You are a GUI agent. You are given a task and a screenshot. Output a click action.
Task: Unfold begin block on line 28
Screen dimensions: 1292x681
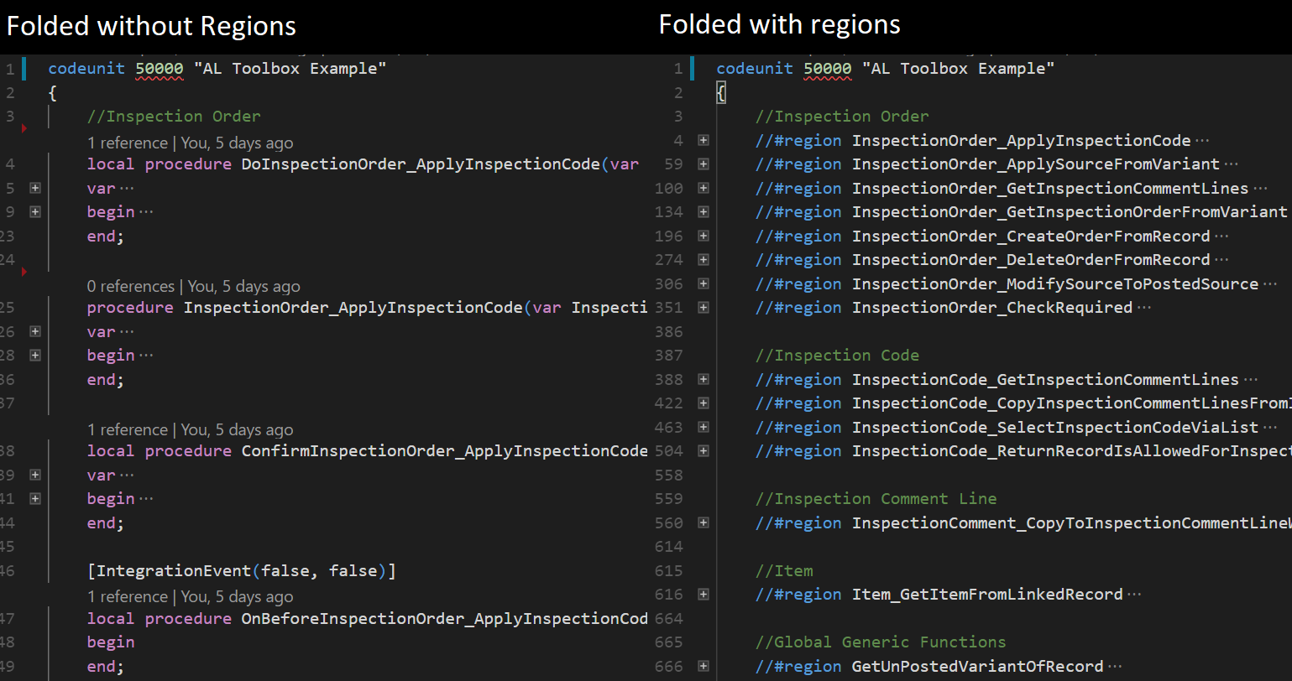coord(35,356)
